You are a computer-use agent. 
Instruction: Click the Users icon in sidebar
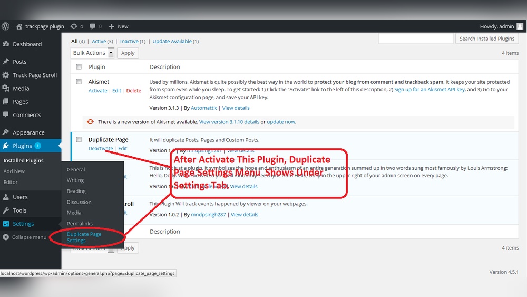(6, 197)
